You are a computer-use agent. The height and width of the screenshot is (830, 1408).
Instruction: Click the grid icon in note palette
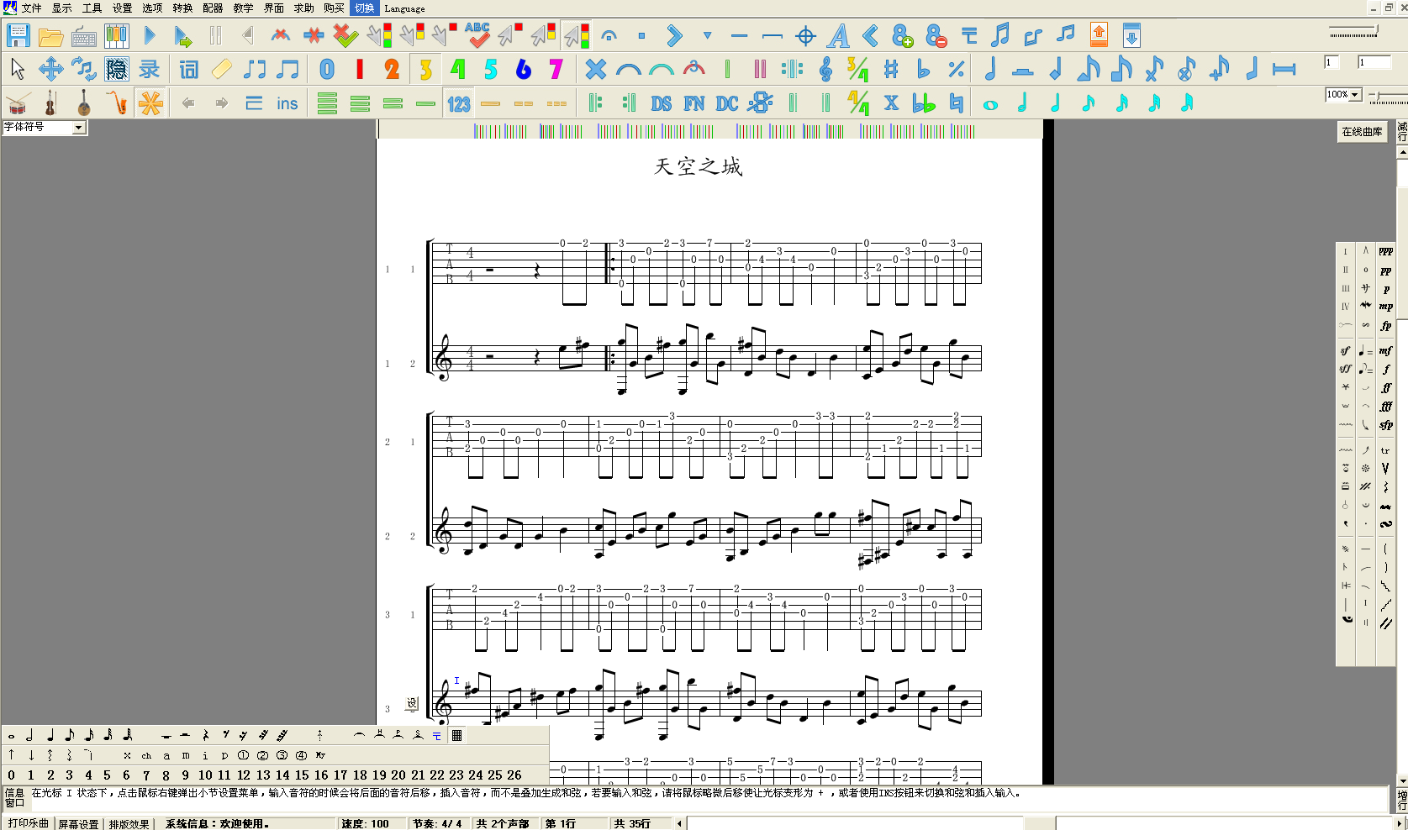click(x=457, y=735)
